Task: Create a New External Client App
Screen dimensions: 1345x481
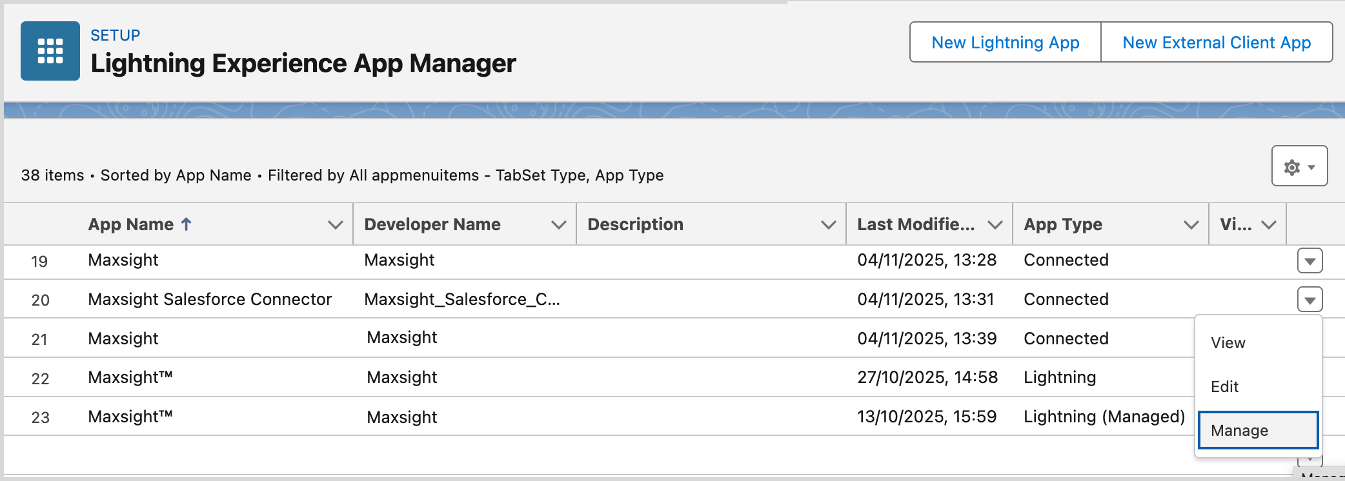Action: (1217, 43)
